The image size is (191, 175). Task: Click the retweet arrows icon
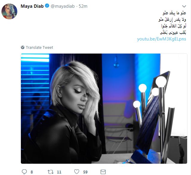point(50,172)
